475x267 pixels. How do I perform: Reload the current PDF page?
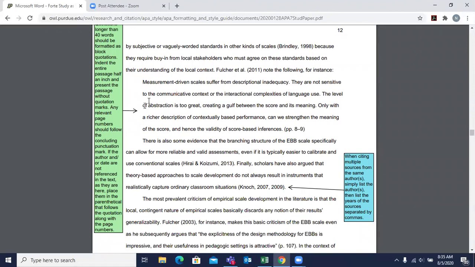tap(30, 18)
